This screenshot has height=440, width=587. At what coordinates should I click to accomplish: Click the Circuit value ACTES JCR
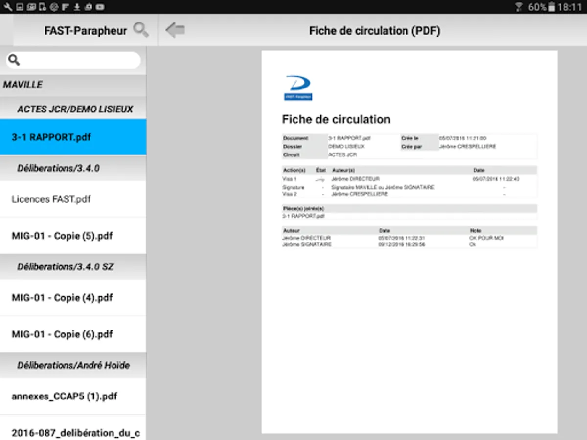343,154
